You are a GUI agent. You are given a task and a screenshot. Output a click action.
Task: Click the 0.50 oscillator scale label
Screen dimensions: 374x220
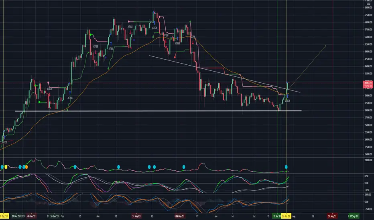[366, 176]
